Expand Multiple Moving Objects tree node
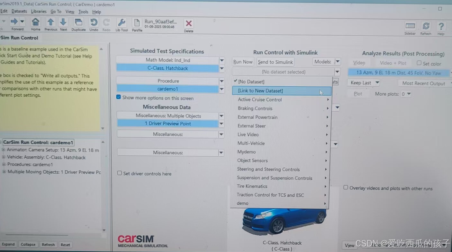 pos(4,172)
